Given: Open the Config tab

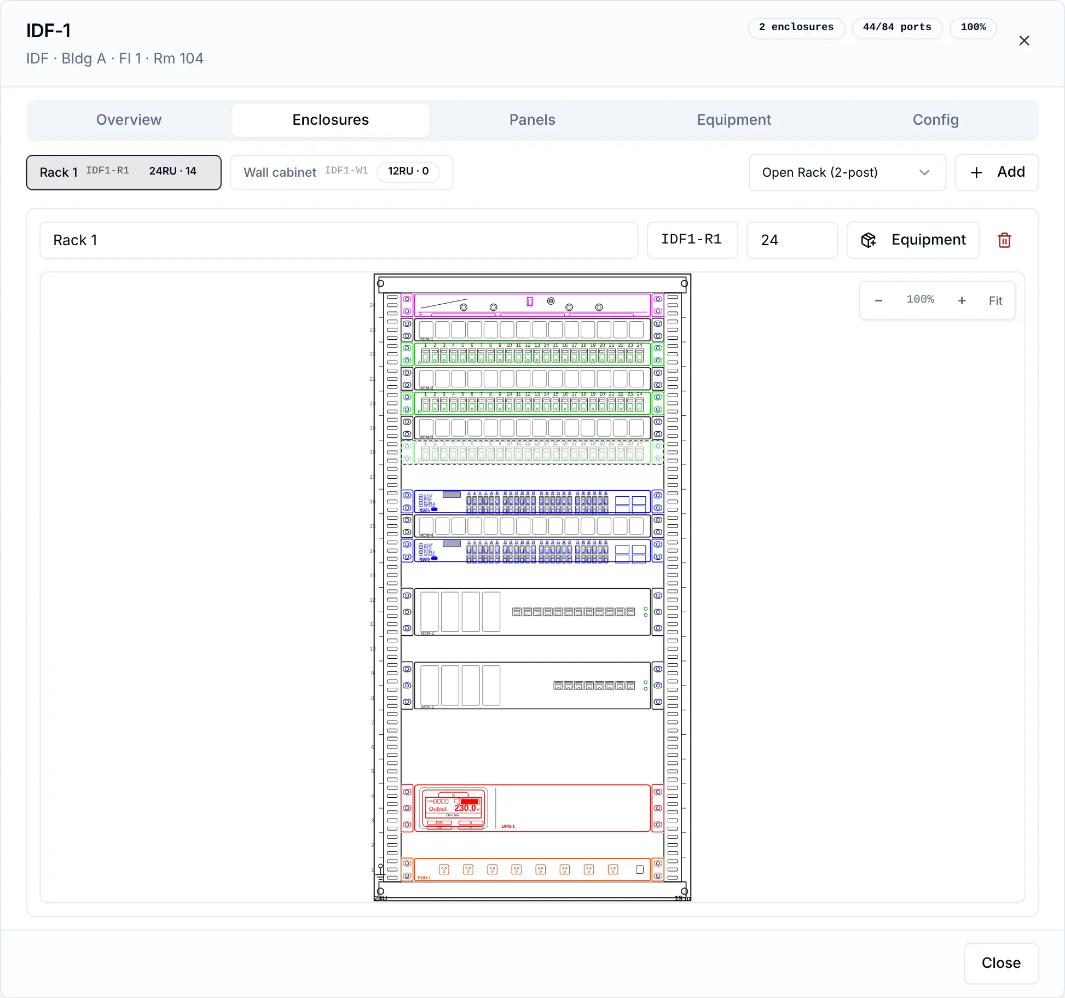Looking at the screenshot, I should pos(935,120).
